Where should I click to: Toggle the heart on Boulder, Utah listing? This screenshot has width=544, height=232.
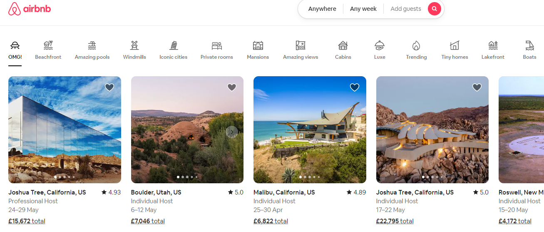[232, 87]
